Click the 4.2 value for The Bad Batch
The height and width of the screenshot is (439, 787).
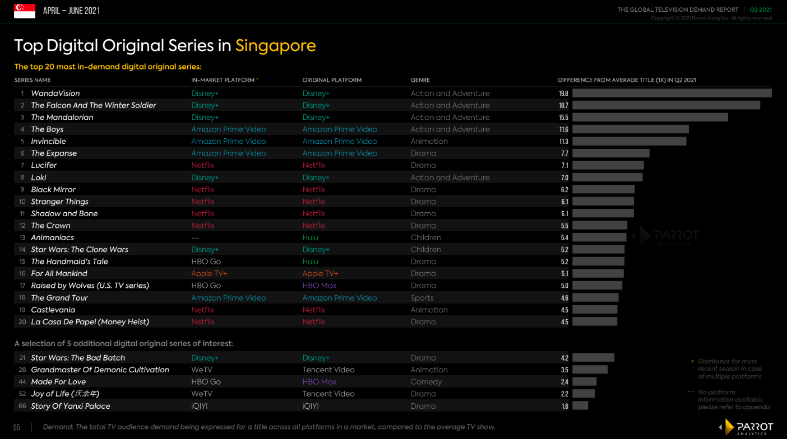pyautogui.click(x=564, y=358)
